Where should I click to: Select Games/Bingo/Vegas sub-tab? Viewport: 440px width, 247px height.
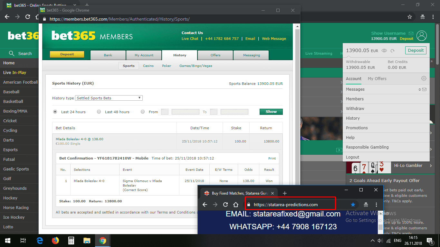(196, 66)
